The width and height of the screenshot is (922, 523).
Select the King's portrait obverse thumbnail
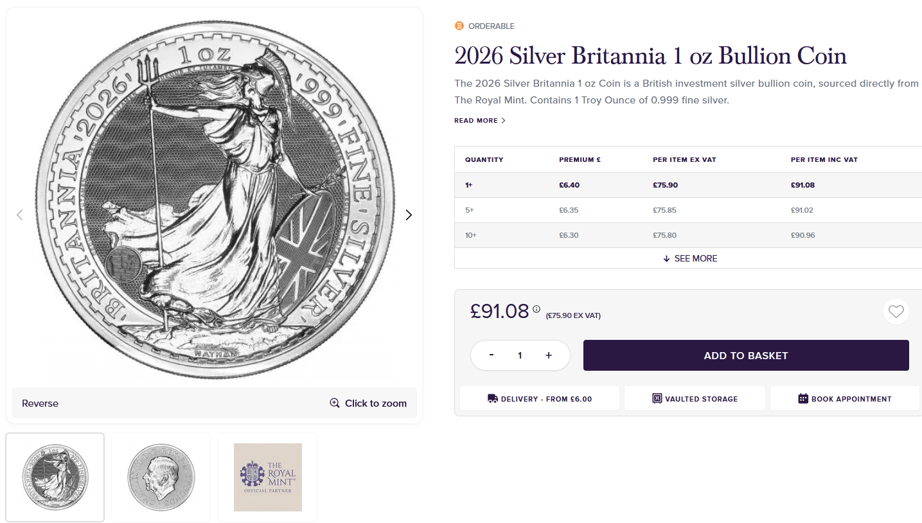click(161, 477)
